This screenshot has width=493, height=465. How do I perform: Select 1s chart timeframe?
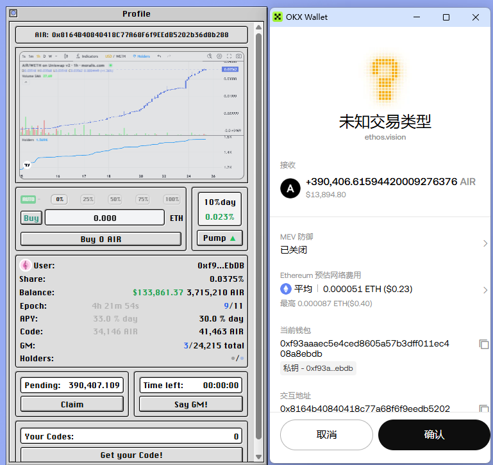[24, 56]
